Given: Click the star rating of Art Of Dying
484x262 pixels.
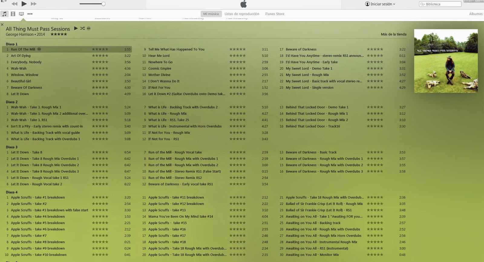Looking at the screenshot, I should click(100, 56).
